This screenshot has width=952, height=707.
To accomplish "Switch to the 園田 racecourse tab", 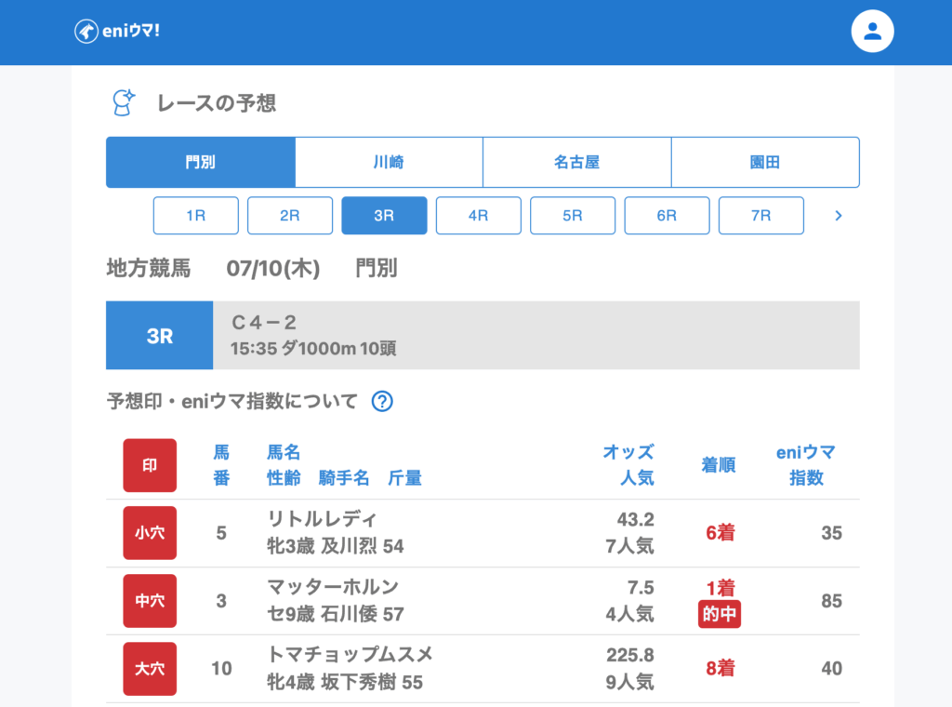I will click(765, 163).
